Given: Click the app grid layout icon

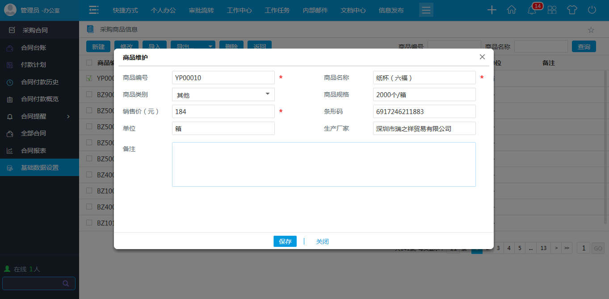Looking at the screenshot, I should tap(552, 10).
